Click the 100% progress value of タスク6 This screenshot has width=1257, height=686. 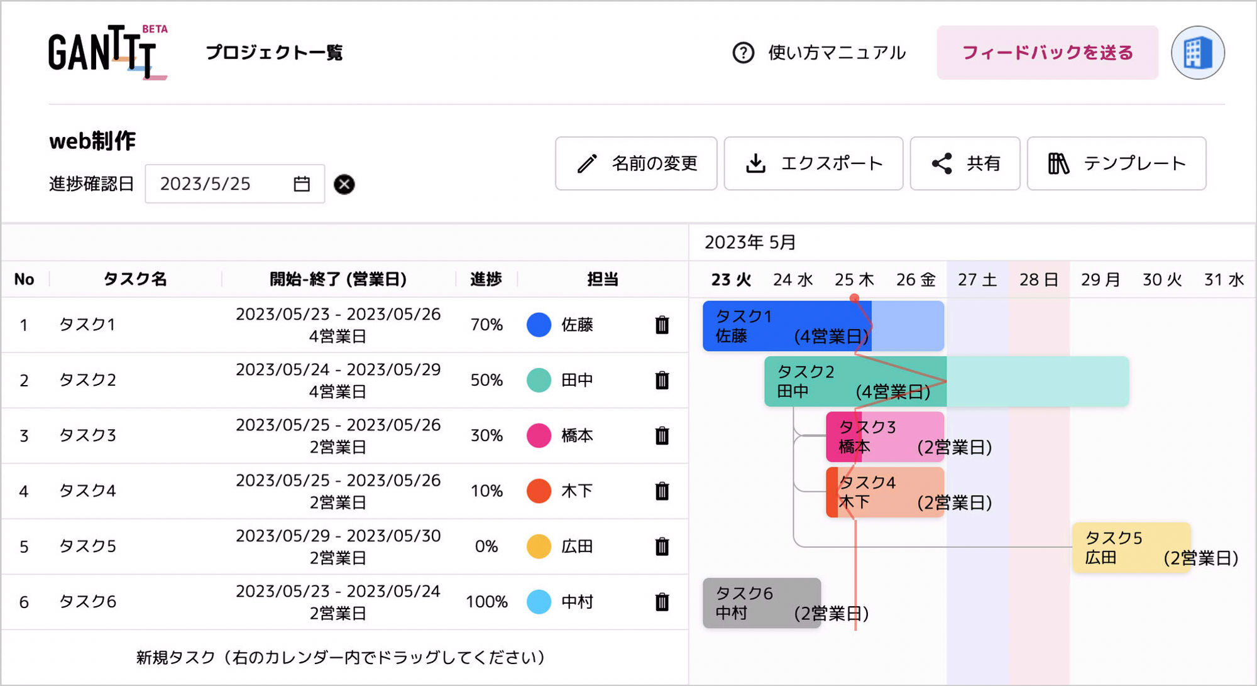click(486, 602)
